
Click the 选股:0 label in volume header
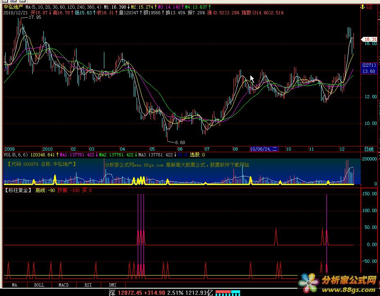pos(197,155)
